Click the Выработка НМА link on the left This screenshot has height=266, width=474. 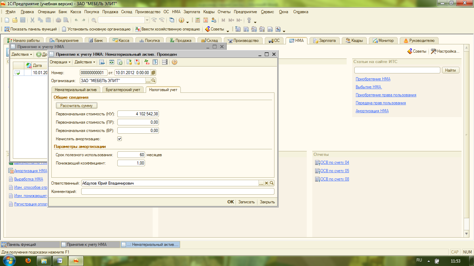coord(28,179)
